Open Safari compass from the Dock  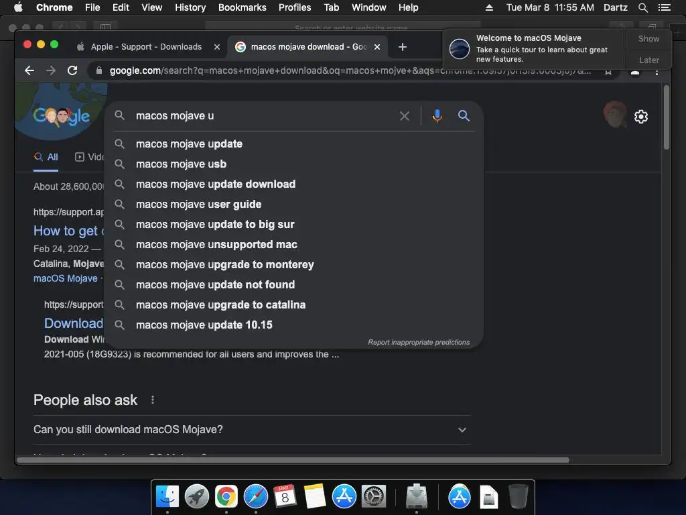click(x=255, y=497)
